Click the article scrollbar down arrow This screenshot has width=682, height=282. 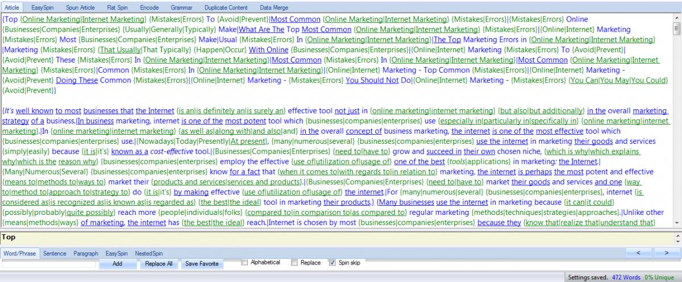[x=677, y=222]
